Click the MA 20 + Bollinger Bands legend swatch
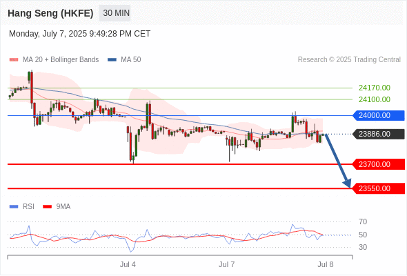The width and height of the screenshot is (407, 276). pos(14,60)
